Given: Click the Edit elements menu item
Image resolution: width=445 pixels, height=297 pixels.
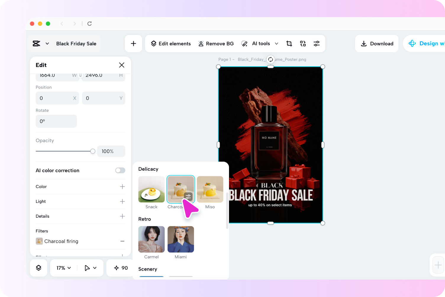Looking at the screenshot, I should 170,43.
